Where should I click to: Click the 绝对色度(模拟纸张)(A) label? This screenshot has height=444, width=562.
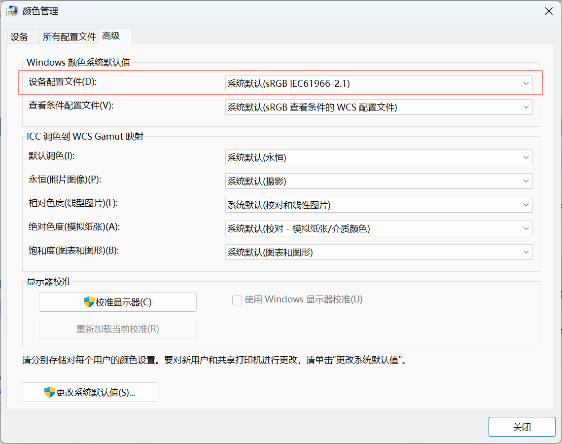74,226
